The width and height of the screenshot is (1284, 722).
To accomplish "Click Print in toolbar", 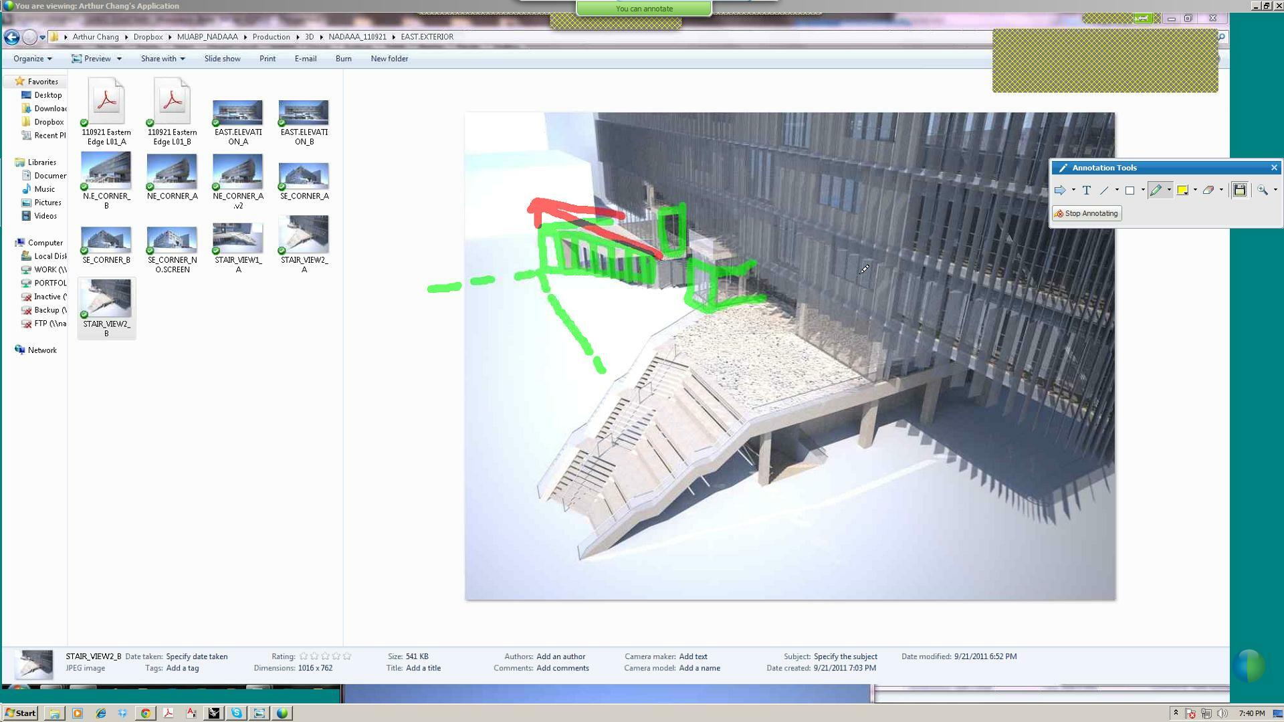I will pyautogui.click(x=267, y=59).
